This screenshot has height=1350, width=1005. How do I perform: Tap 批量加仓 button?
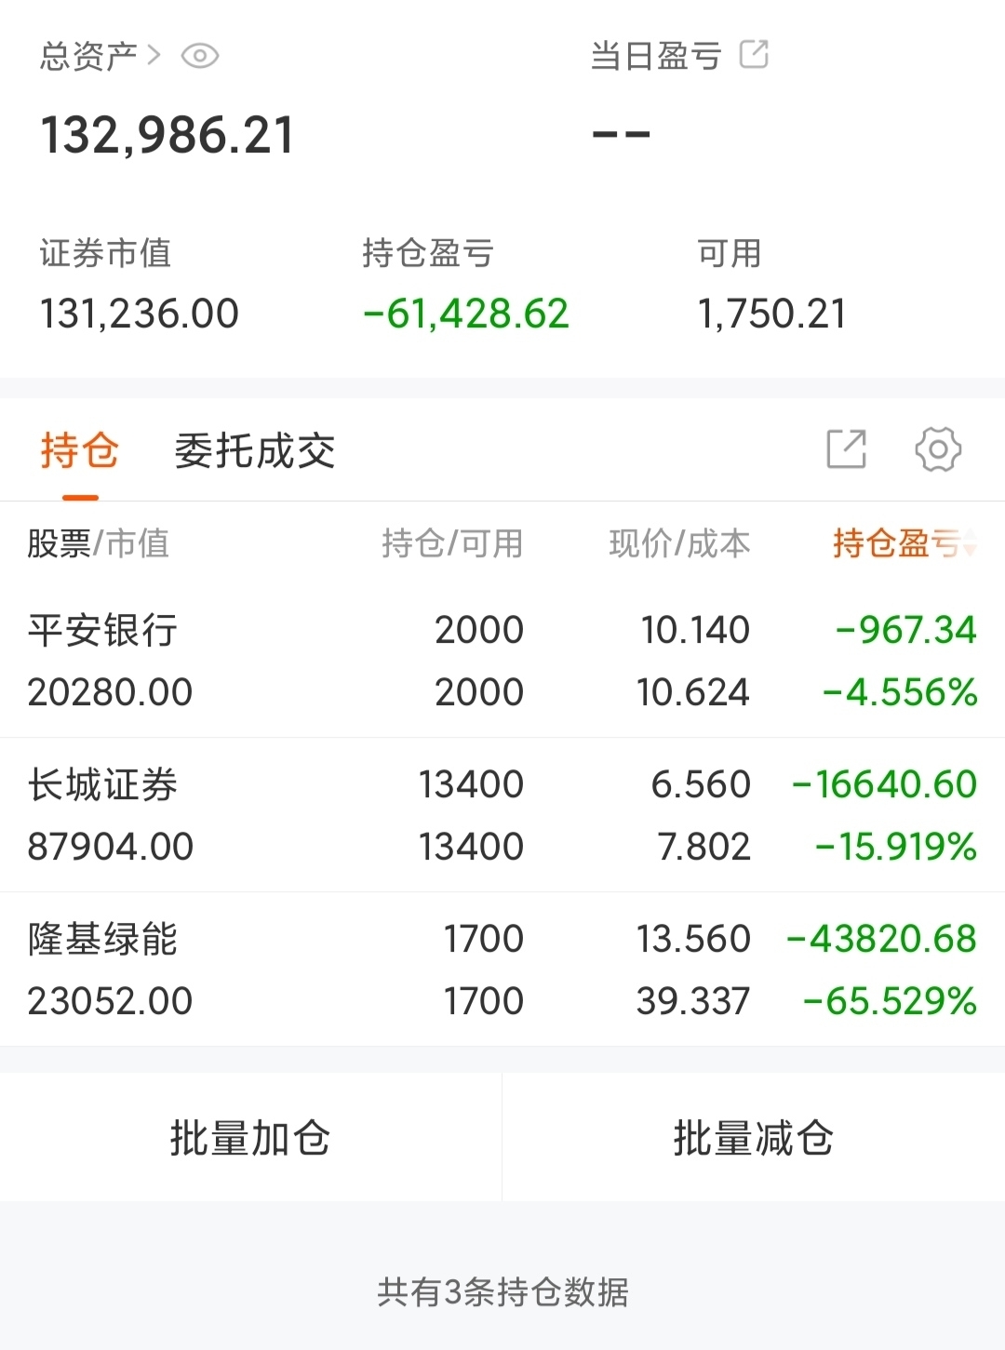click(x=250, y=1138)
